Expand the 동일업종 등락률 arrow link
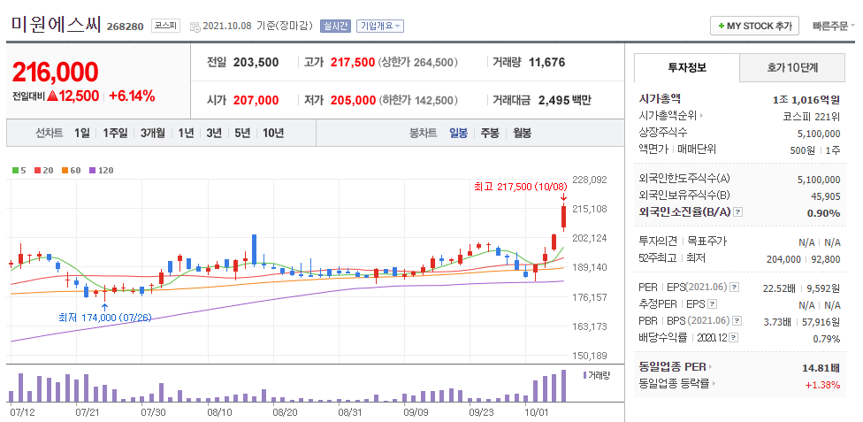863x422 pixels. (714, 383)
